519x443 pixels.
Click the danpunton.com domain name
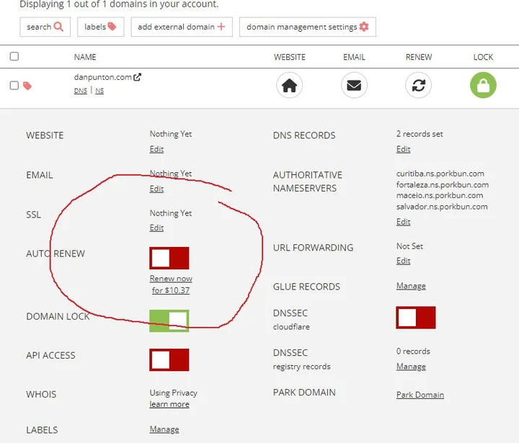pos(103,77)
